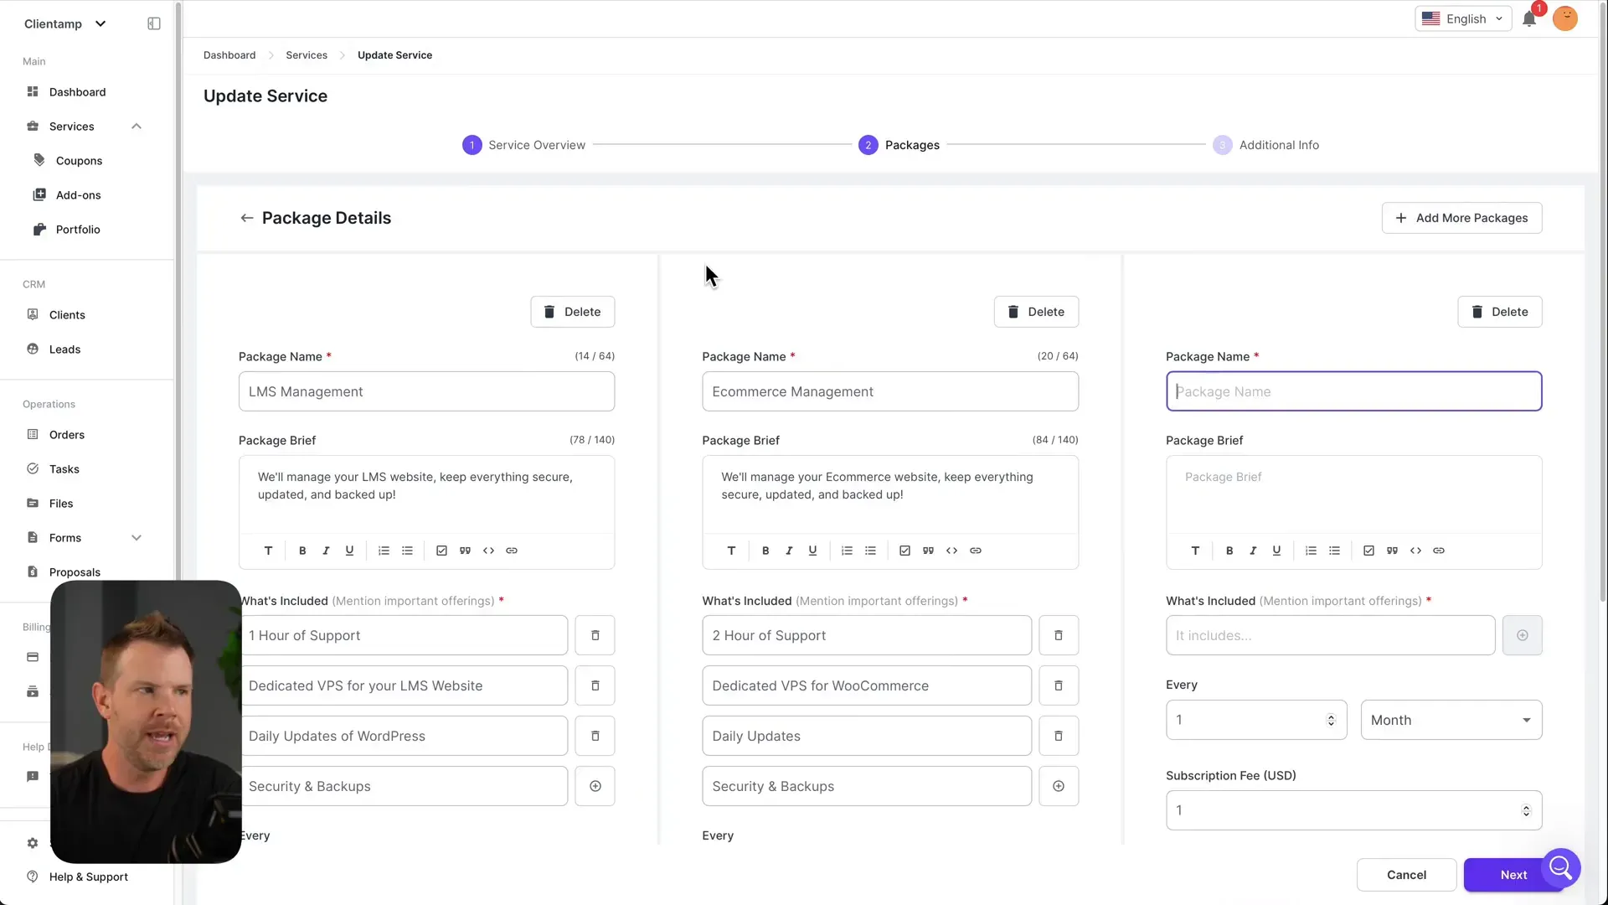Toggle bold in Ecommerce Management brief editor

pos(765,551)
